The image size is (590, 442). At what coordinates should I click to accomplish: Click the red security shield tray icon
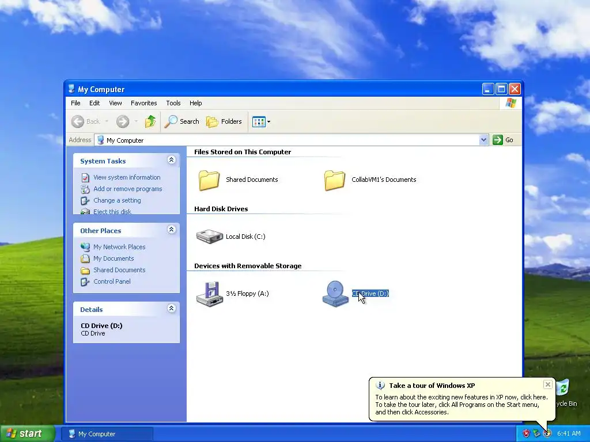tap(526, 434)
